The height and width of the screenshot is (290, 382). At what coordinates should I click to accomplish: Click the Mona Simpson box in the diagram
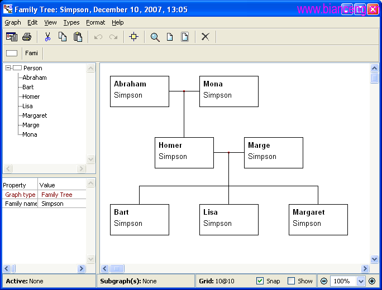tap(229, 91)
